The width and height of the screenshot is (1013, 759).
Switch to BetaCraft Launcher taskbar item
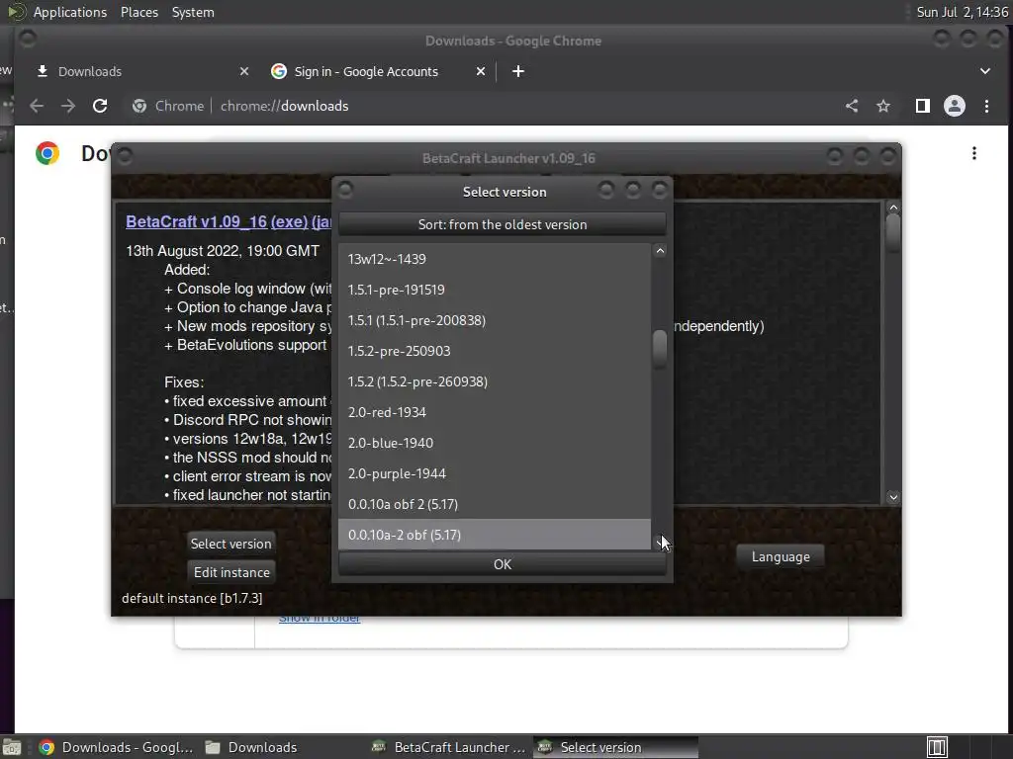(x=450, y=747)
